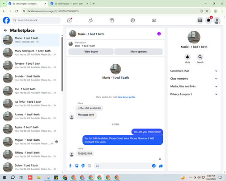Open the Friends icon in top navigation

pyautogui.click(x=90, y=20)
